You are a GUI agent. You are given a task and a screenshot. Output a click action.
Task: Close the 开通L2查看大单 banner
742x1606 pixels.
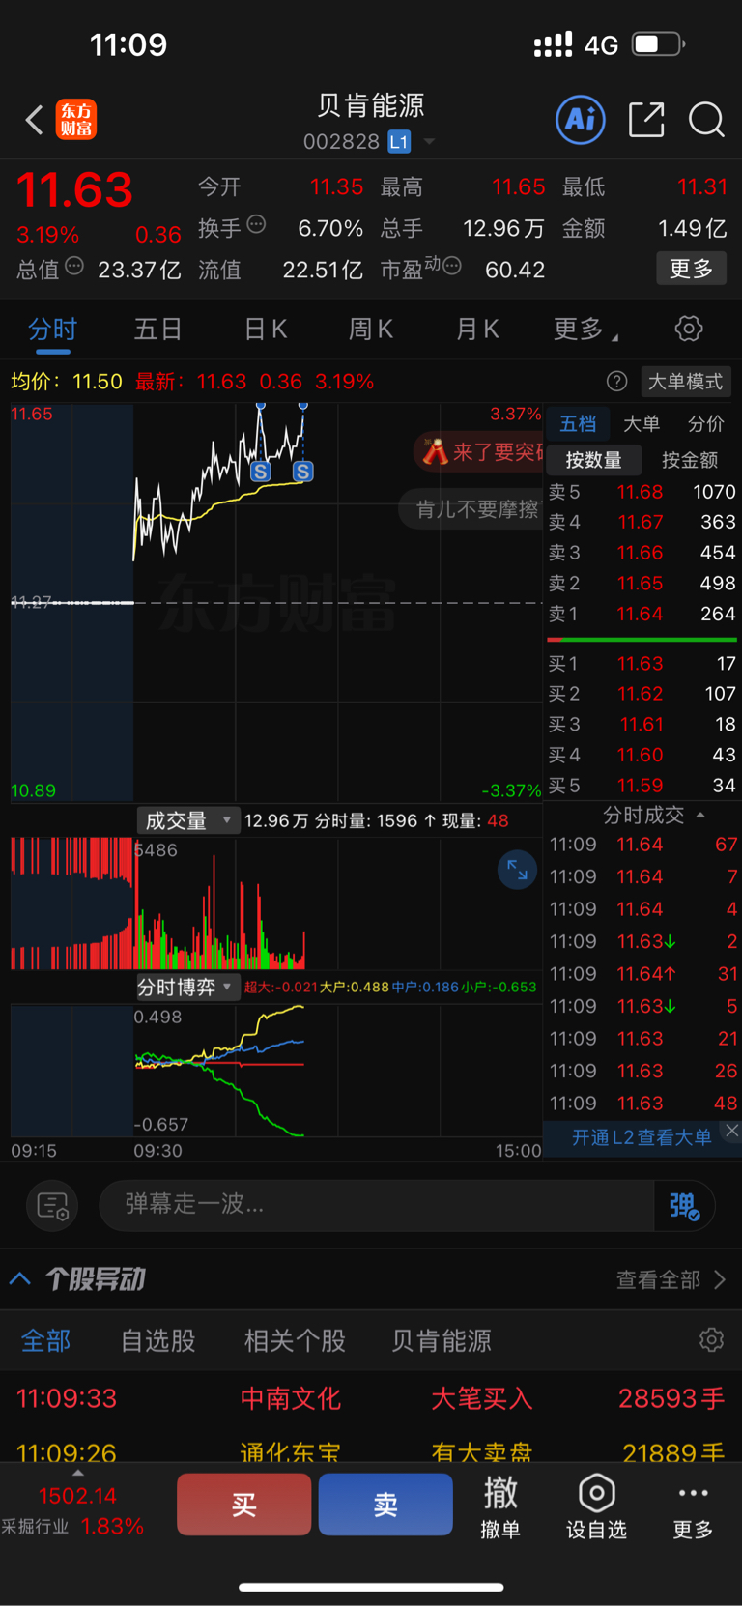[731, 1131]
